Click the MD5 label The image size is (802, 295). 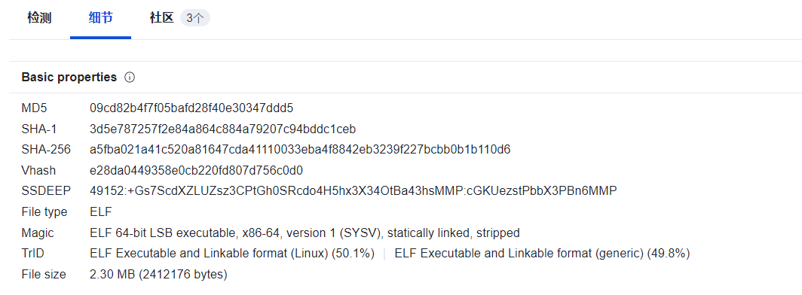tap(34, 108)
